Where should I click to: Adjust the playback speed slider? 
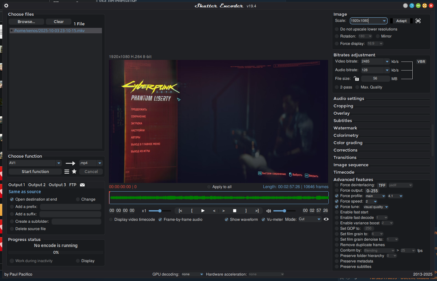click(x=160, y=211)
